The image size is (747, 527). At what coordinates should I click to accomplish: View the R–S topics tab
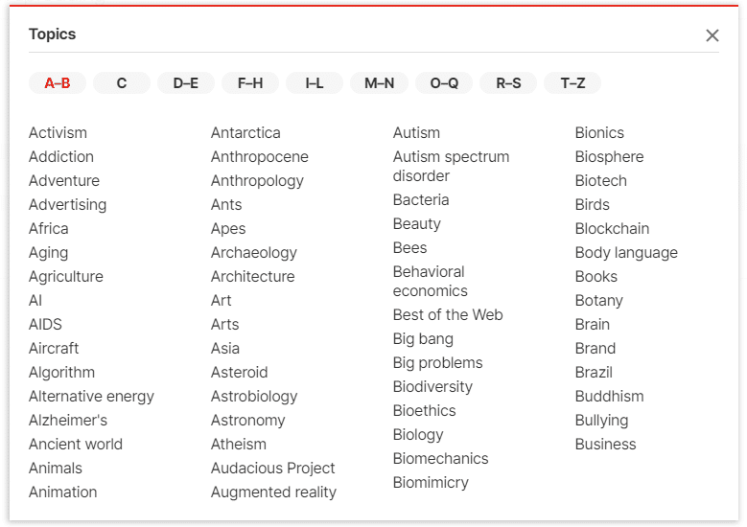508,83
